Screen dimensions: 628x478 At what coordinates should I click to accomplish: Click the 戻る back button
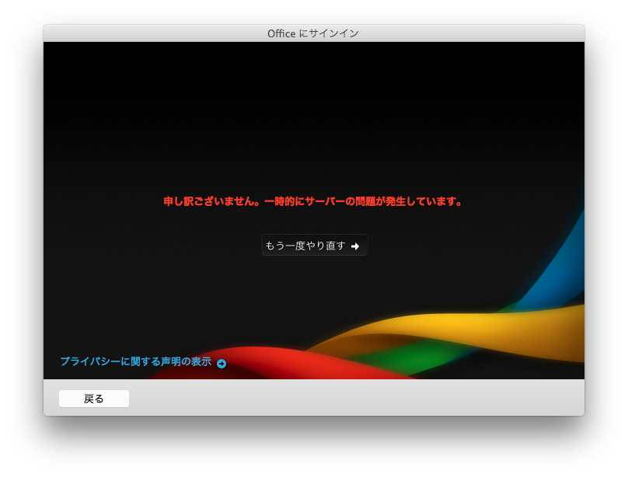(94, 399)
